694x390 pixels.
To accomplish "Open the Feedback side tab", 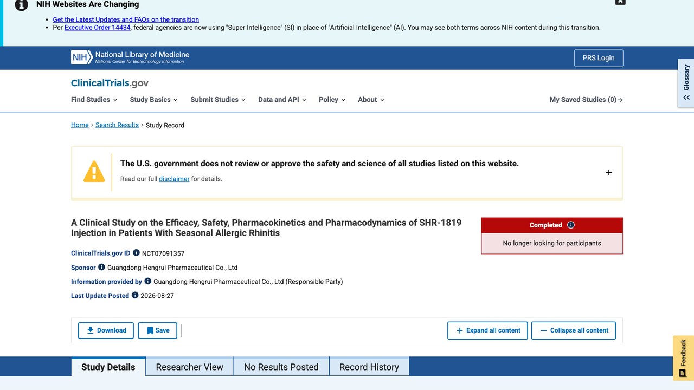I will pyautogui.click(x=683, y=357).
